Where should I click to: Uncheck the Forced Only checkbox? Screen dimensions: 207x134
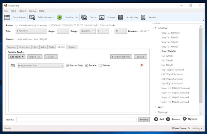pyautogui.click(x=68, y=65)
